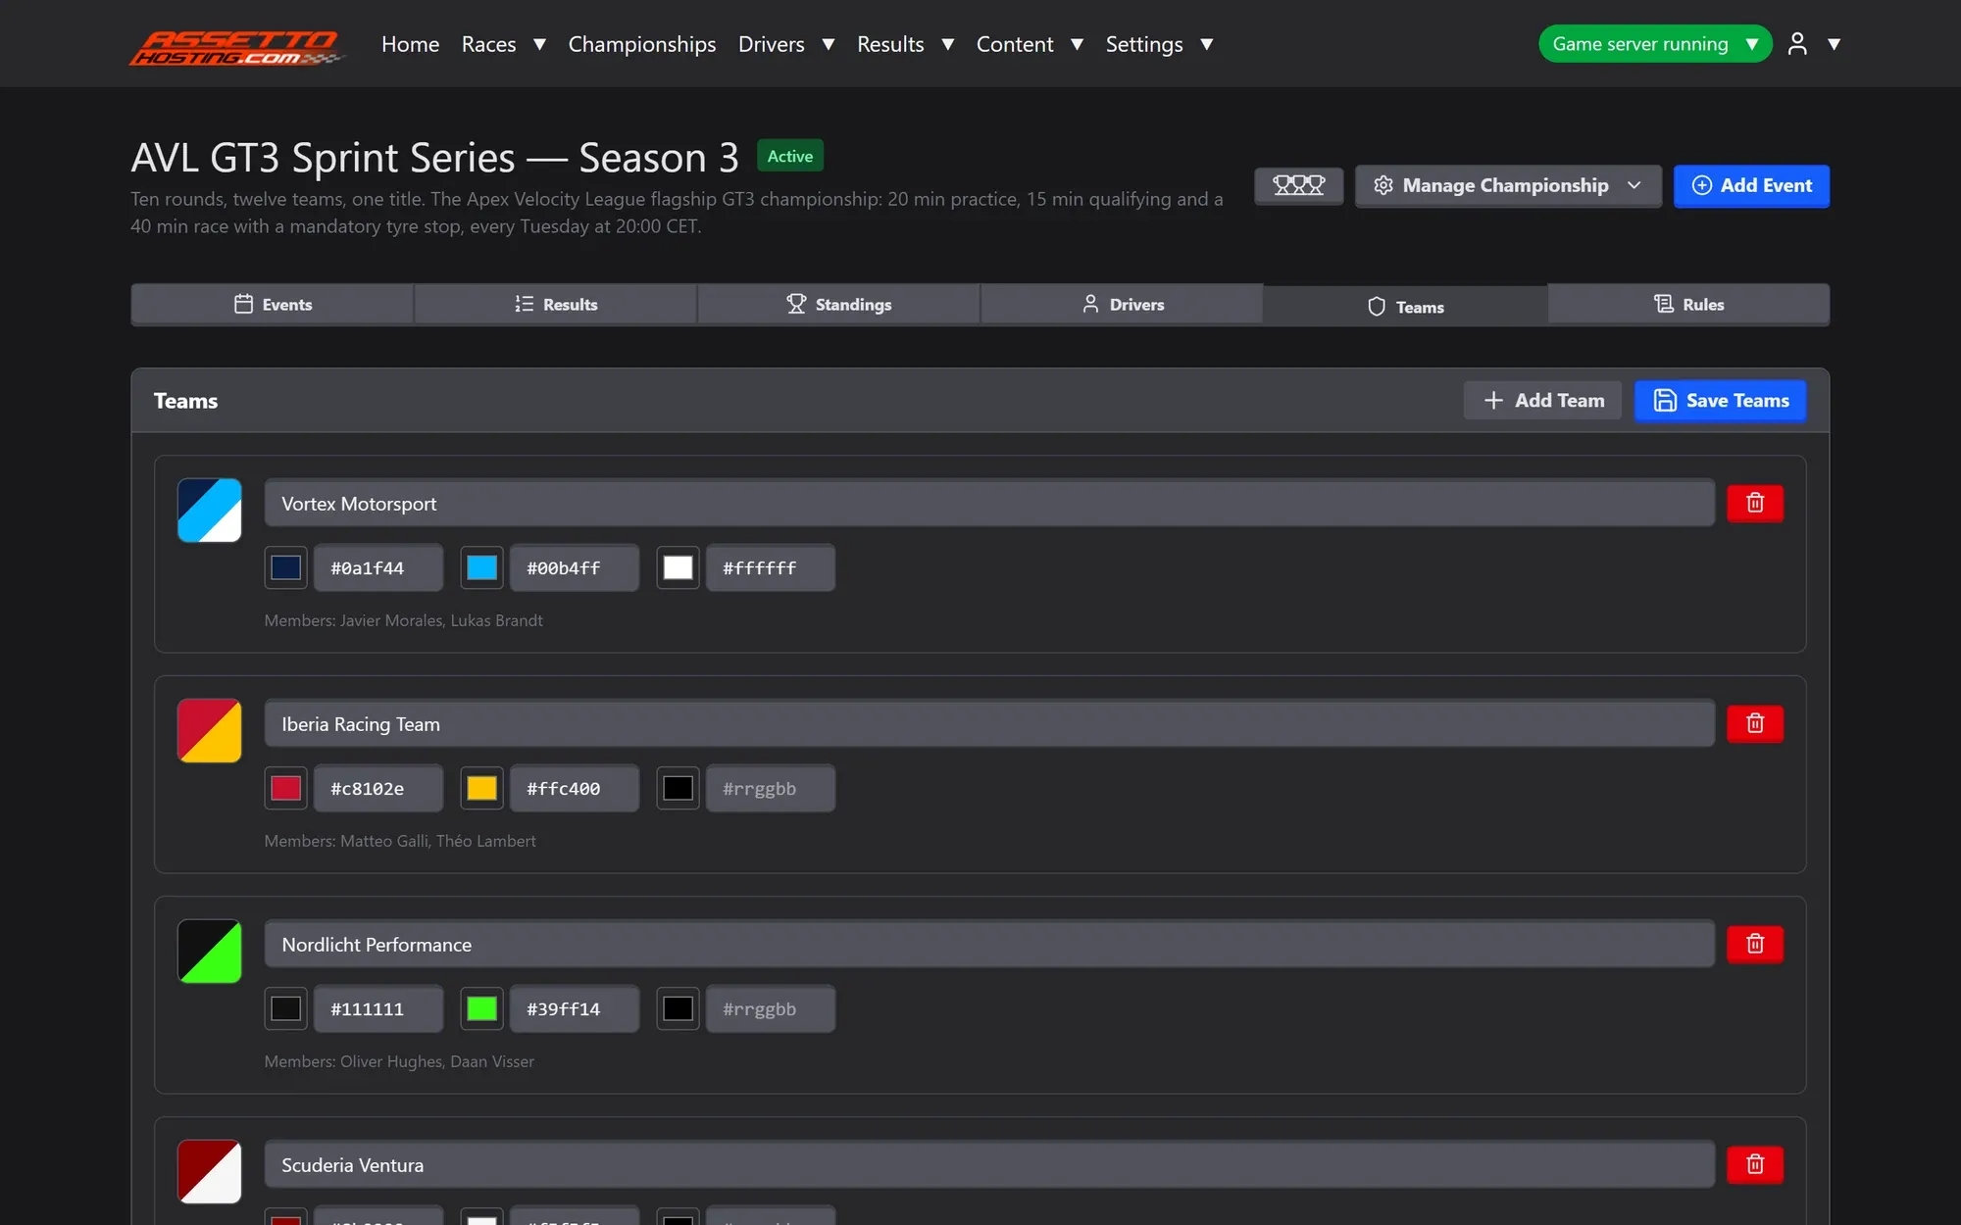Screen dimensions: 1961x1225
Task: Switch to the Rules tab
Action: pyautogui.click(x=1688, y=305)
